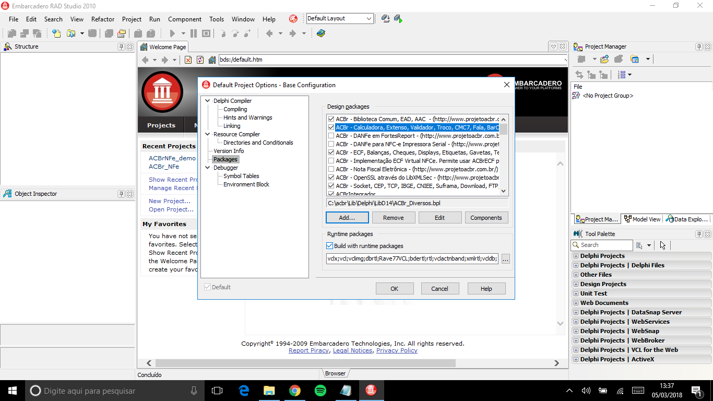Click the Cancel button
Viewport: 713px width, 401px height.
point(439,288)
